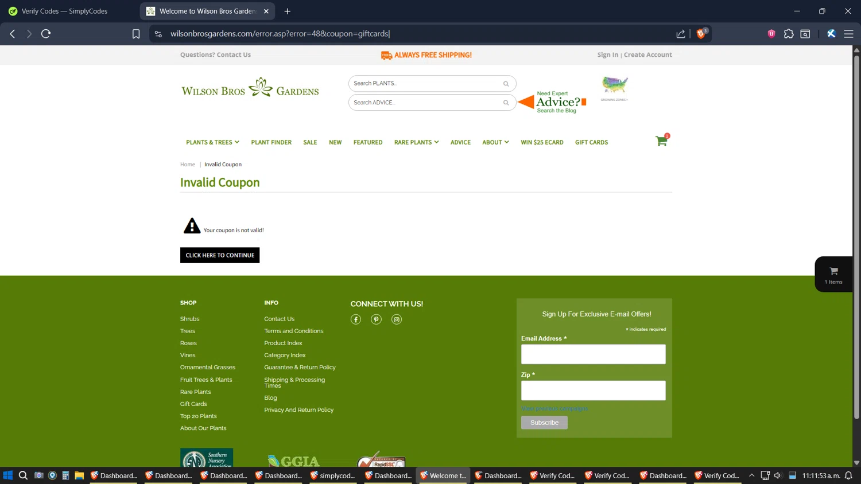Visit the Facebook page icon
This screenshot has width=861, height=484.
click(356, 319)
